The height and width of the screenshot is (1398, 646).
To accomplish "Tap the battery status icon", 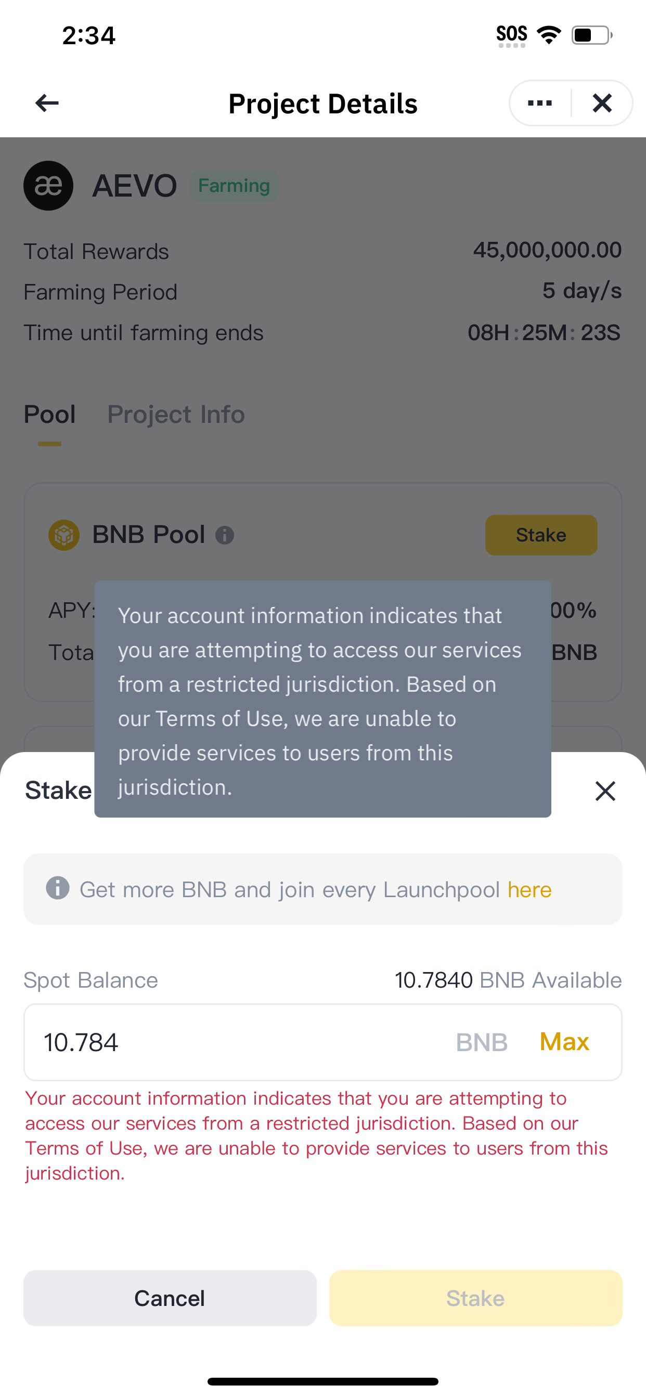I will pyautogui.click(x=592, y=35).
